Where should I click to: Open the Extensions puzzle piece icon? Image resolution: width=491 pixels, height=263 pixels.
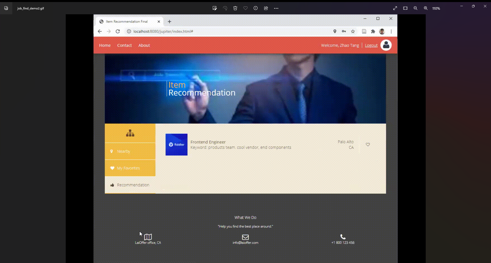click(373, 31)
